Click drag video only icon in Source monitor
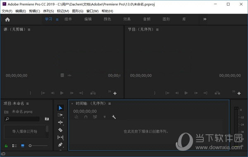 pyautogui.click(x=62, y=75)
